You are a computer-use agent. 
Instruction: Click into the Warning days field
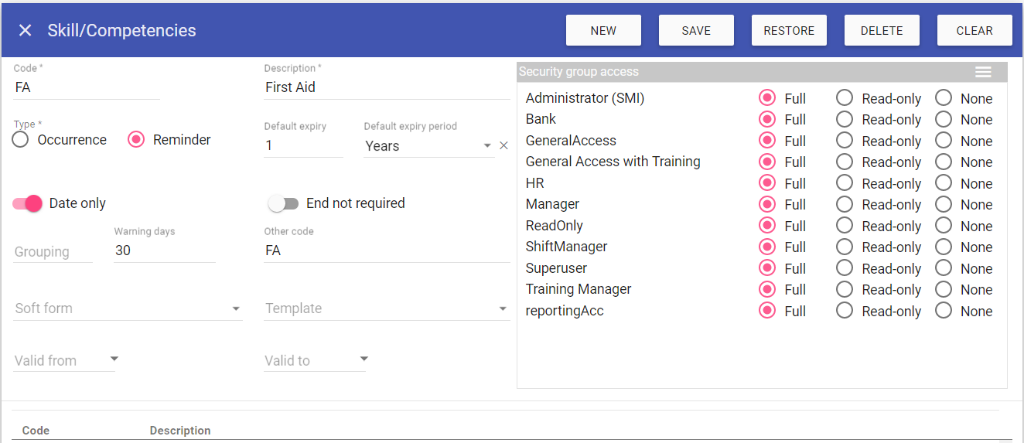164,250
